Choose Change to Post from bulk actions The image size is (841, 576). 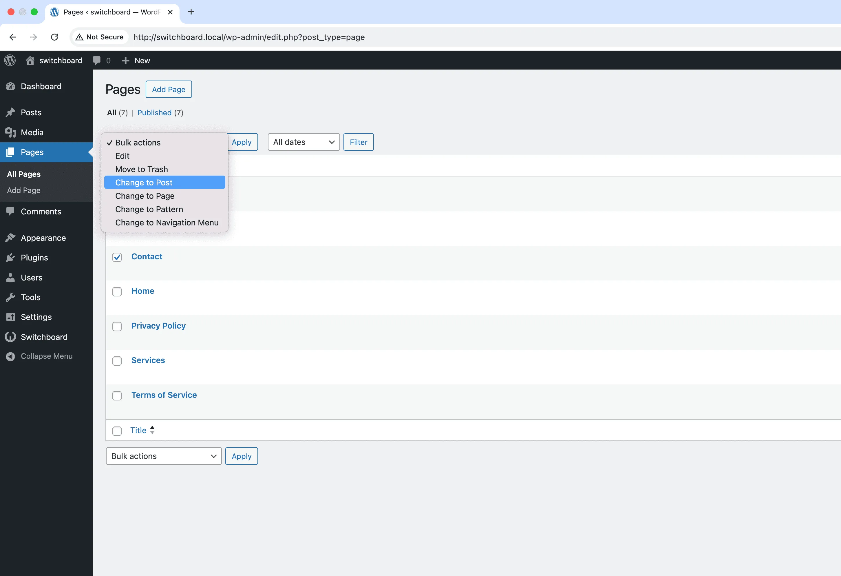coord(144,183)
